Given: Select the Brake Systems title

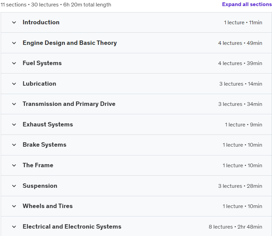Looking at the screenshot, I should click(x=45, y=145).
